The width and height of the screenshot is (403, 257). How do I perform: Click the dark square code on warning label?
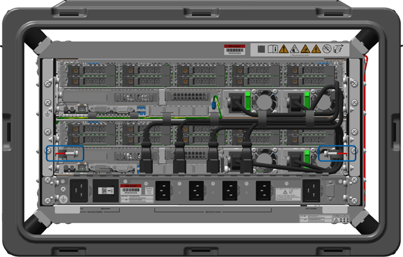tap(261, 49)
